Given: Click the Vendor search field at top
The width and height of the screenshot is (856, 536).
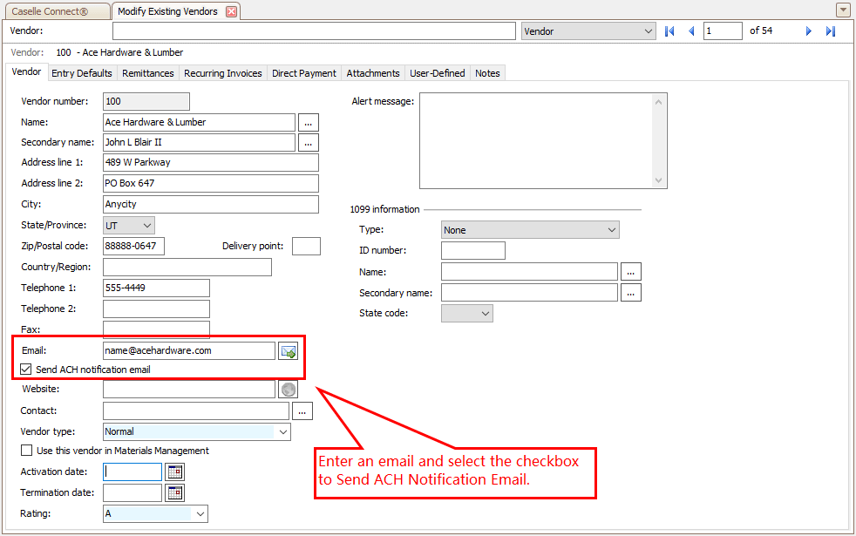Looking at the screenshot, I should pyautogui.click(x=314, y=31).
